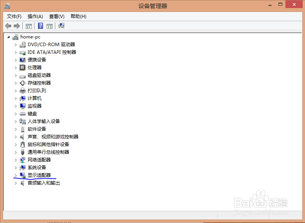Click the Device Manager title bar icon
Image resolution: width=305 pixels, height=223 pixels.
(x=7, y=6)
